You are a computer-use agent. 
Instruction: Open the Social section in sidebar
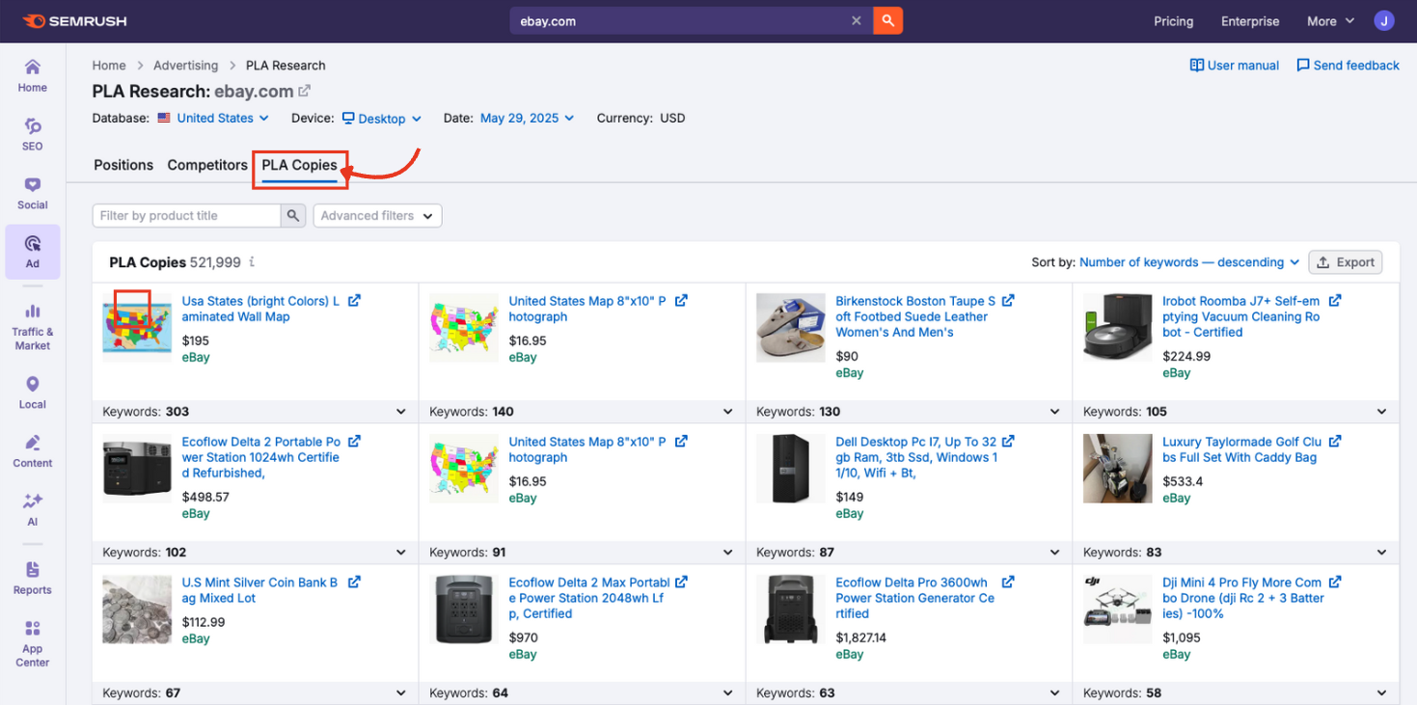click(32, 191)
